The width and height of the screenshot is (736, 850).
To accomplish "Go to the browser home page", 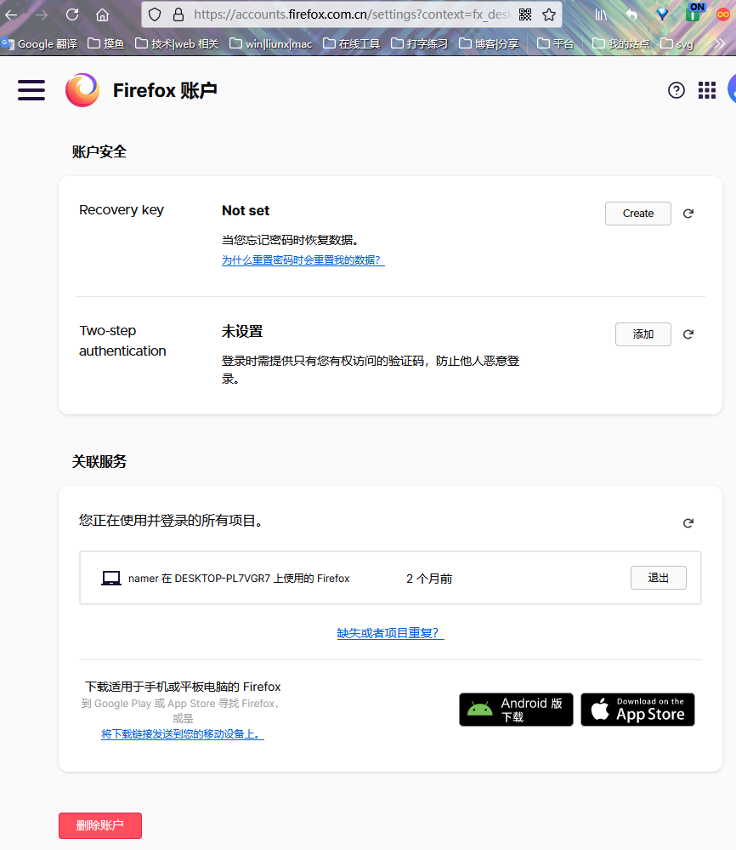I will (102, 14).
